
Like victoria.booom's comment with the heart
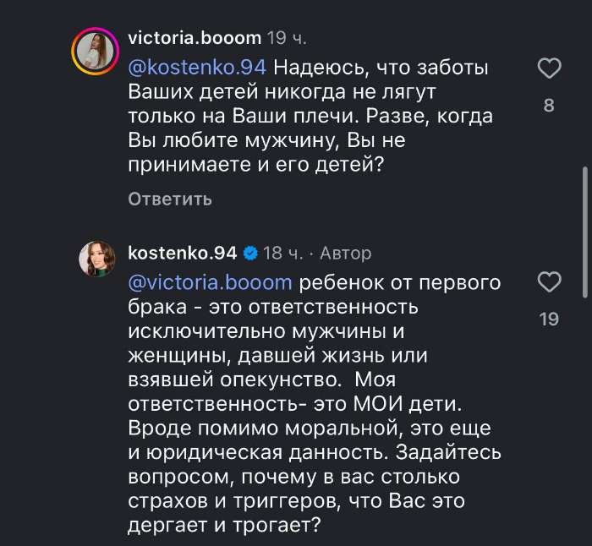coord(549,68)
